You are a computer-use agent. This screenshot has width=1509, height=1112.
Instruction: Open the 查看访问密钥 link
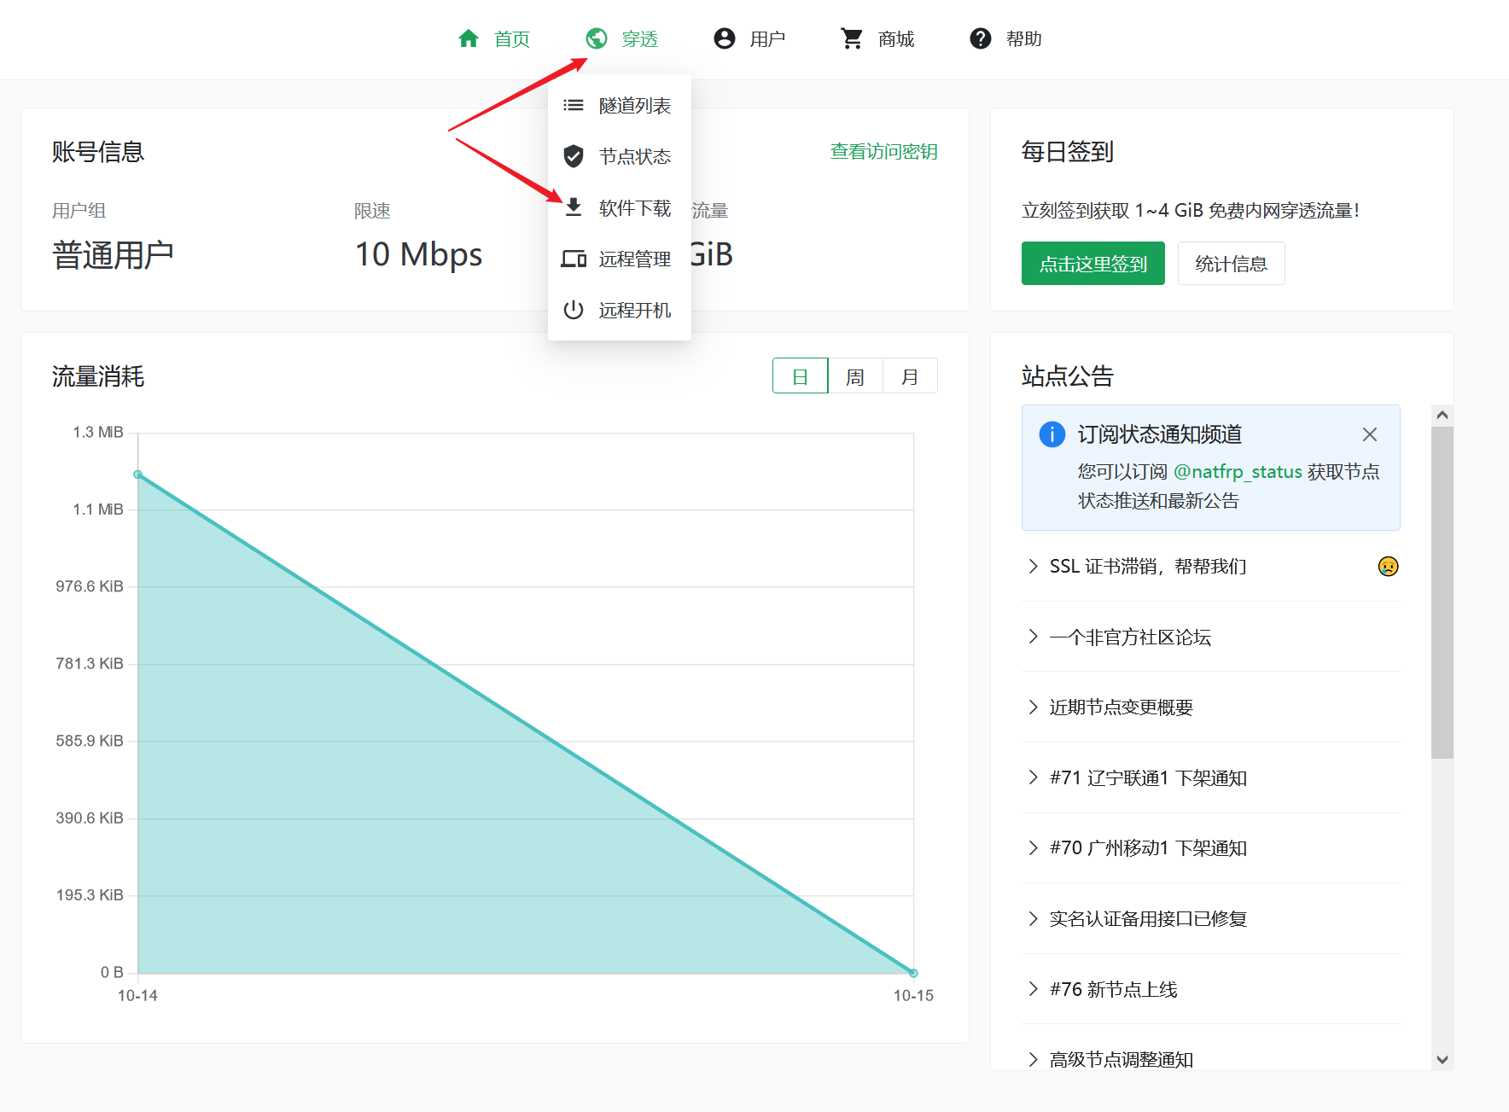(883, 152)
